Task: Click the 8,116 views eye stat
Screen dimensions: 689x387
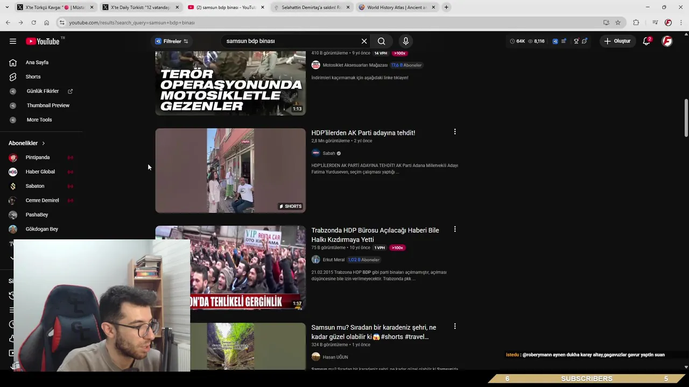Action: pyautogui.click(x=536, y=41)
